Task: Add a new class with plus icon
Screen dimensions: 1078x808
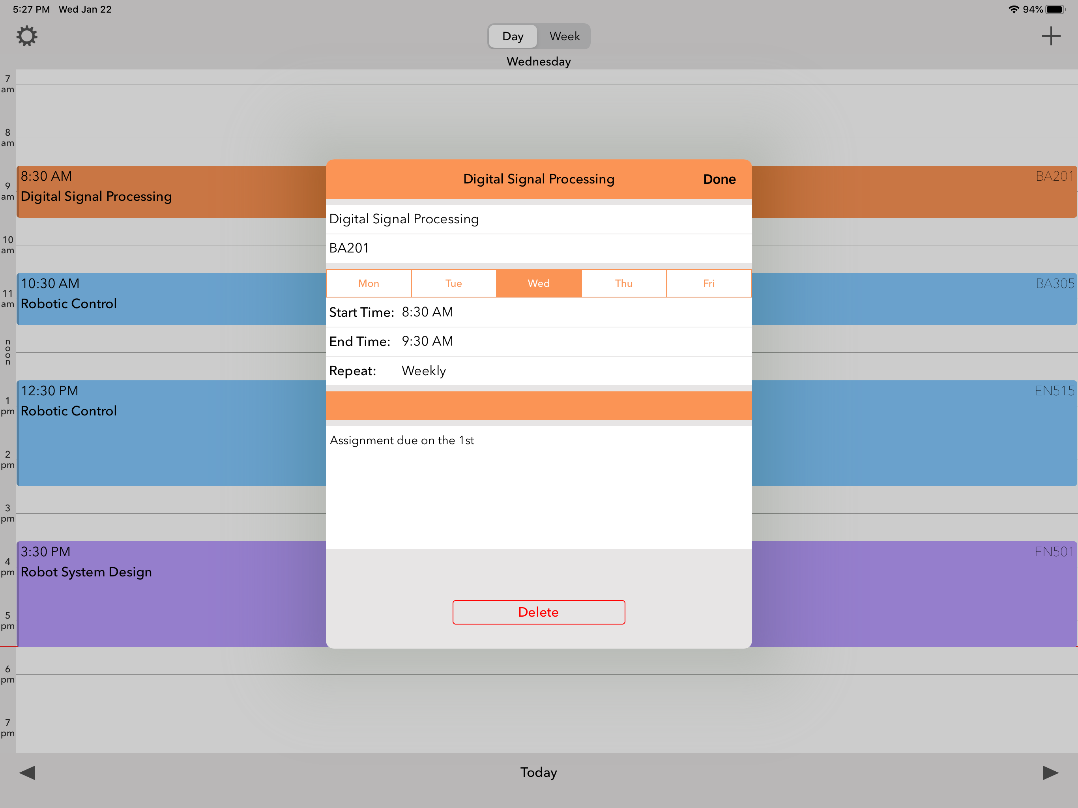Action: pyautogui.click(x=1050, y=36)
